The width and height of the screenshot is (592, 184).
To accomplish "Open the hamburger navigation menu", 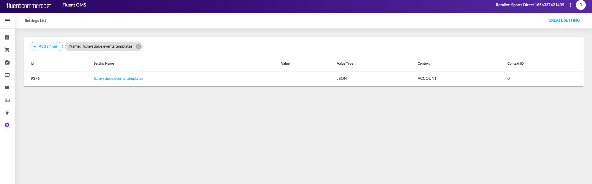I will 7,21.
